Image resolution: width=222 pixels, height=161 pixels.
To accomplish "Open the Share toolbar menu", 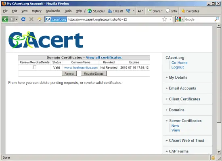I will tap(155, 11).
